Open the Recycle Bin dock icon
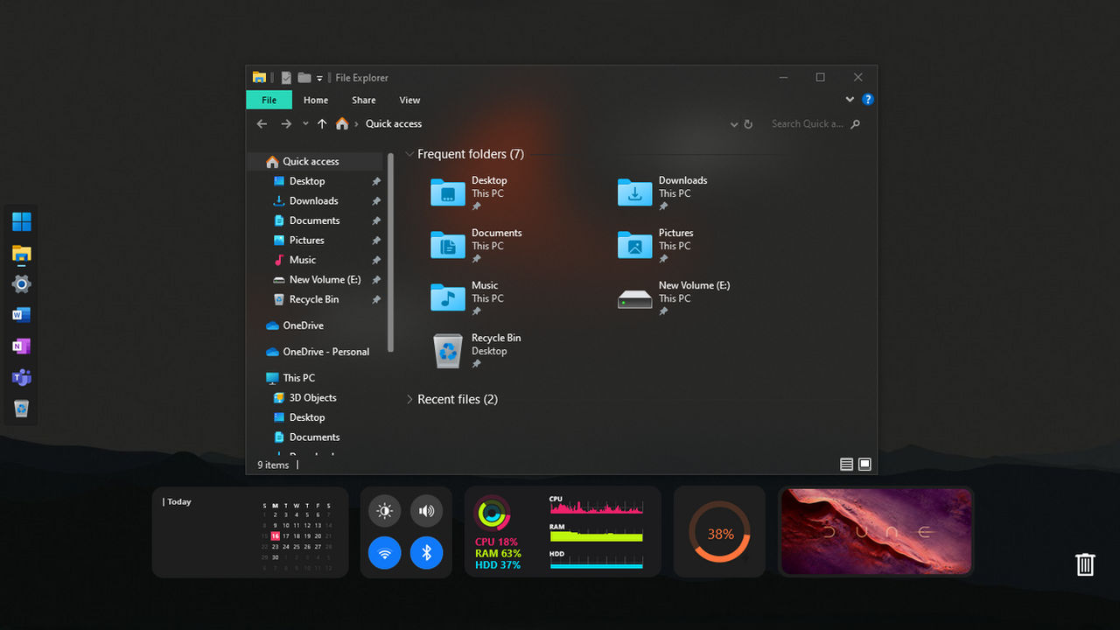The width and height of the screenshot is (1120, 630). pos(21,408)
